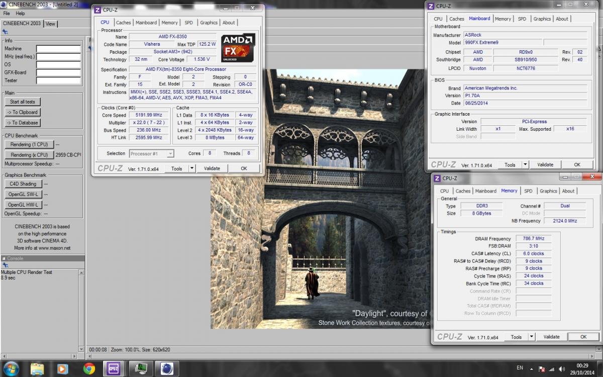Open the Tools dropdown arrow in CPU-Z Mainboard window

click(x=525, y=164)
